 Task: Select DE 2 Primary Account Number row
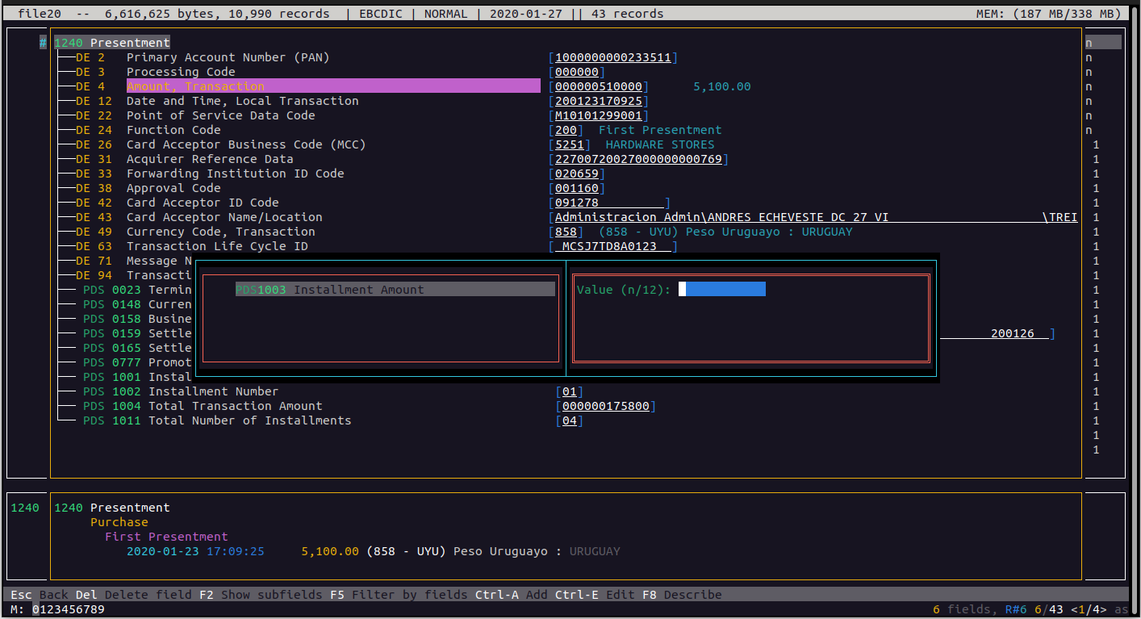(x=228, y=57)
